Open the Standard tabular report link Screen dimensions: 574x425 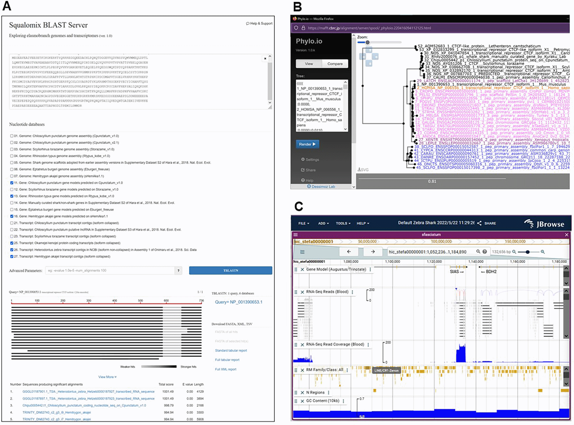[x=231, y=350]
